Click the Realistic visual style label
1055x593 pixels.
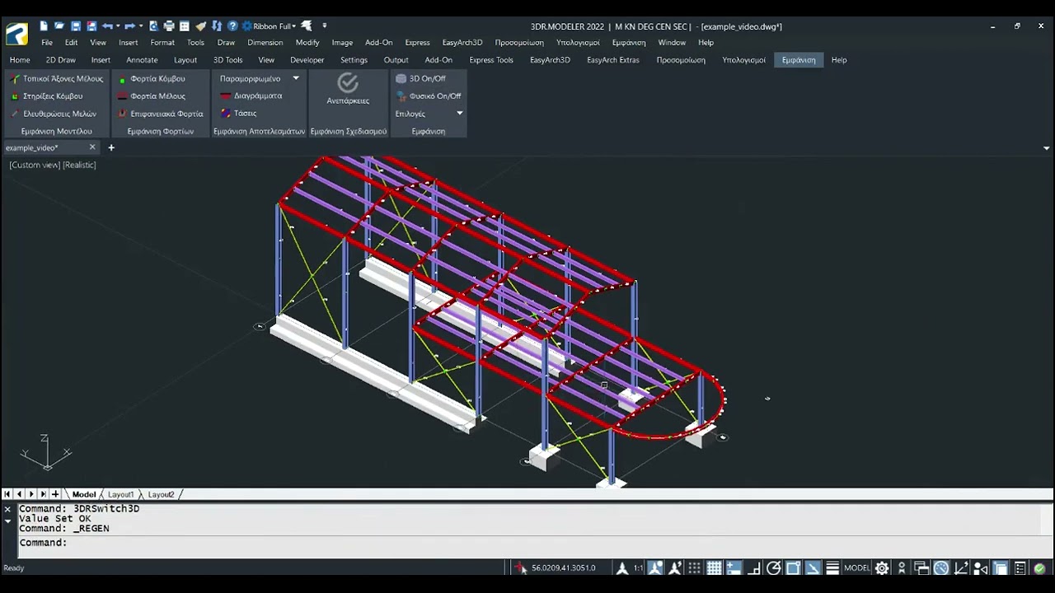tap(80, 165)
